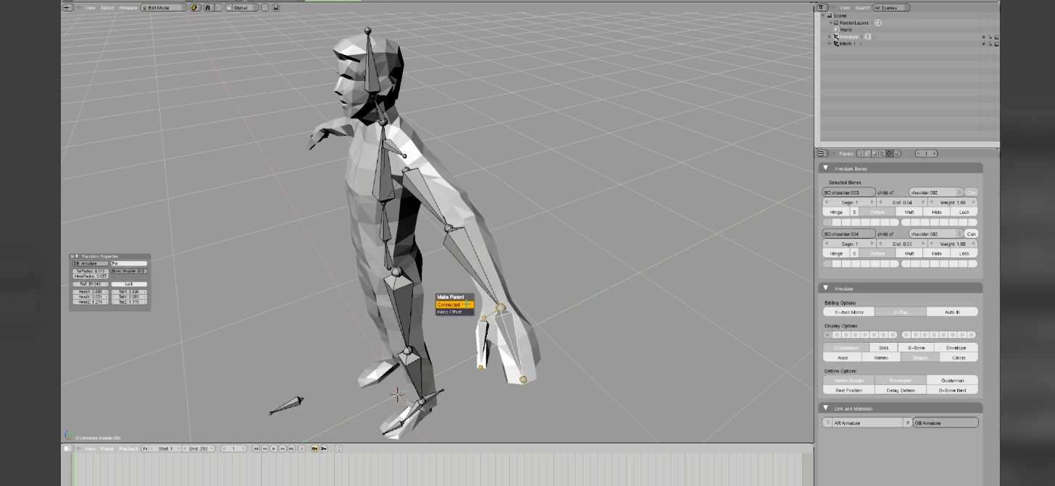Open the Armature menu in 3D header
Screen dimensions: 1055x486
pos(128,7)
